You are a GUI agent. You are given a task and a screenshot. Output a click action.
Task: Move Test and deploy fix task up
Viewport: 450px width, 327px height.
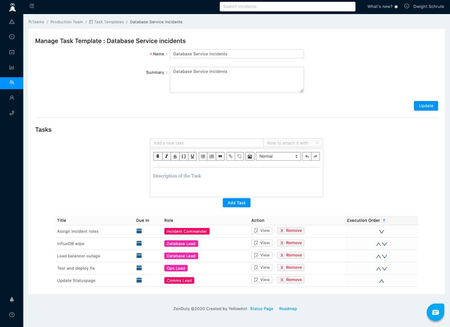(x=379, y=269)
